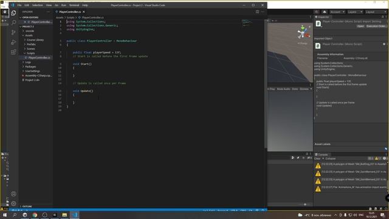The height and width of the screenshot is (219, 389).
Task: Open the Go menu
Action: pos(57,5)
